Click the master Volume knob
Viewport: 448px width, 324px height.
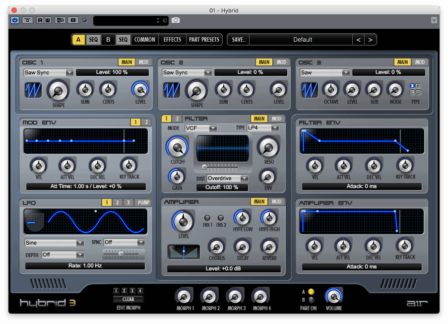(x=333, y=296)
